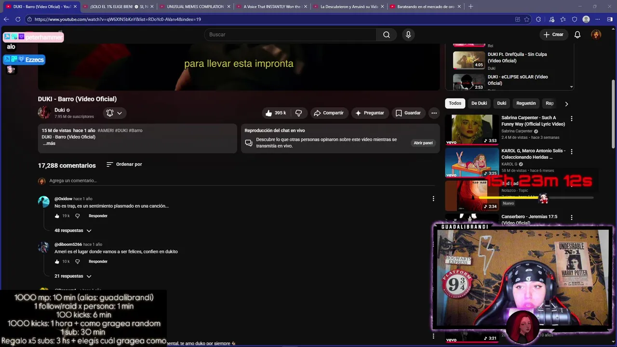This screenshot has width=617, height=347.
Task: Expand 21 respuestas replies
Action: (73, 276)
